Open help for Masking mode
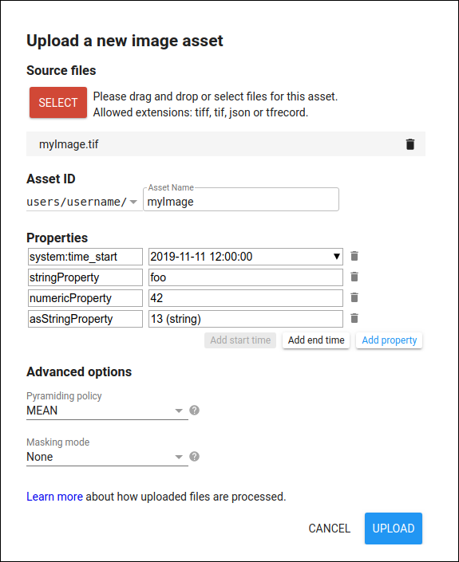This screenshot has height=562, width=459. click(x=195, y=457)
